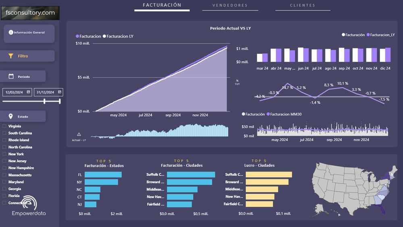Edit the end date field 31/12/2024
The width and height of the screenshot is (403, 227).
(x=48, y=92)
